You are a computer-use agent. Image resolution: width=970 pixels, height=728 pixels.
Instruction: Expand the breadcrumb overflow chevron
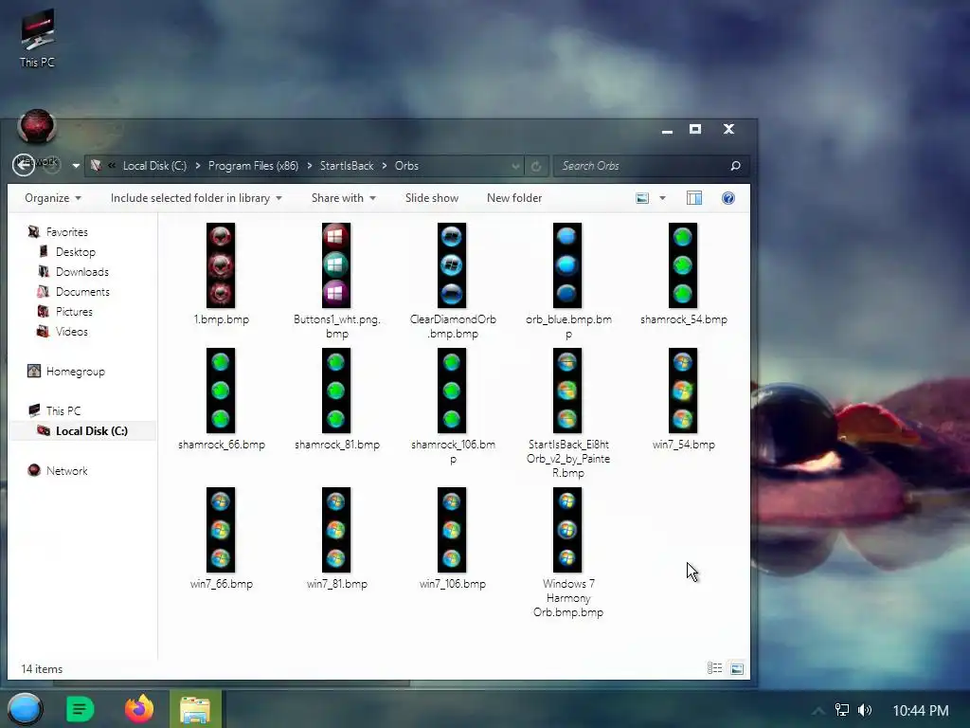point(112,166)
